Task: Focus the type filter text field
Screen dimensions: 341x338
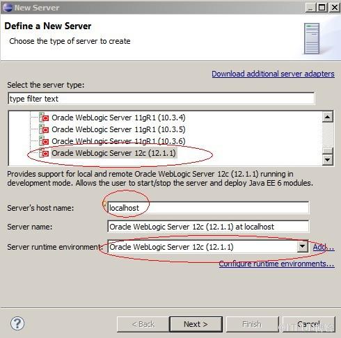Action: click(x=161, y=99)
